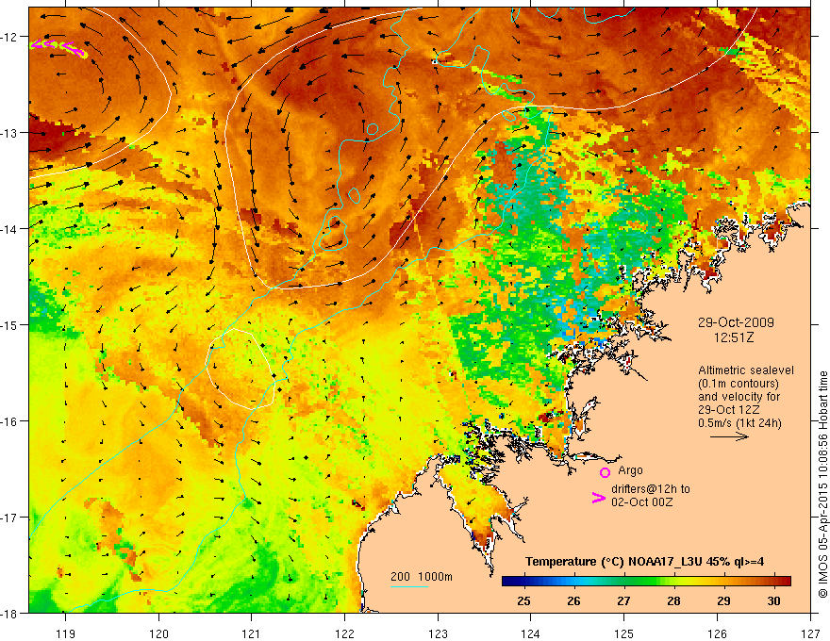Click the colorbar label 28
Viewport: 830px width, 641px height.
673,600
